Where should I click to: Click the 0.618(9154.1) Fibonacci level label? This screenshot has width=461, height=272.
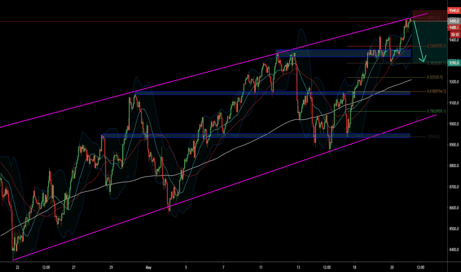point(436,91)
